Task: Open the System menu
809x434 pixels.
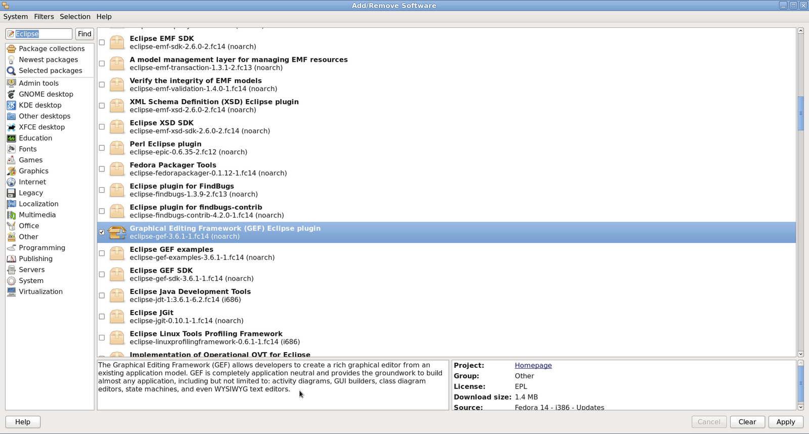Action: [16, 17]
